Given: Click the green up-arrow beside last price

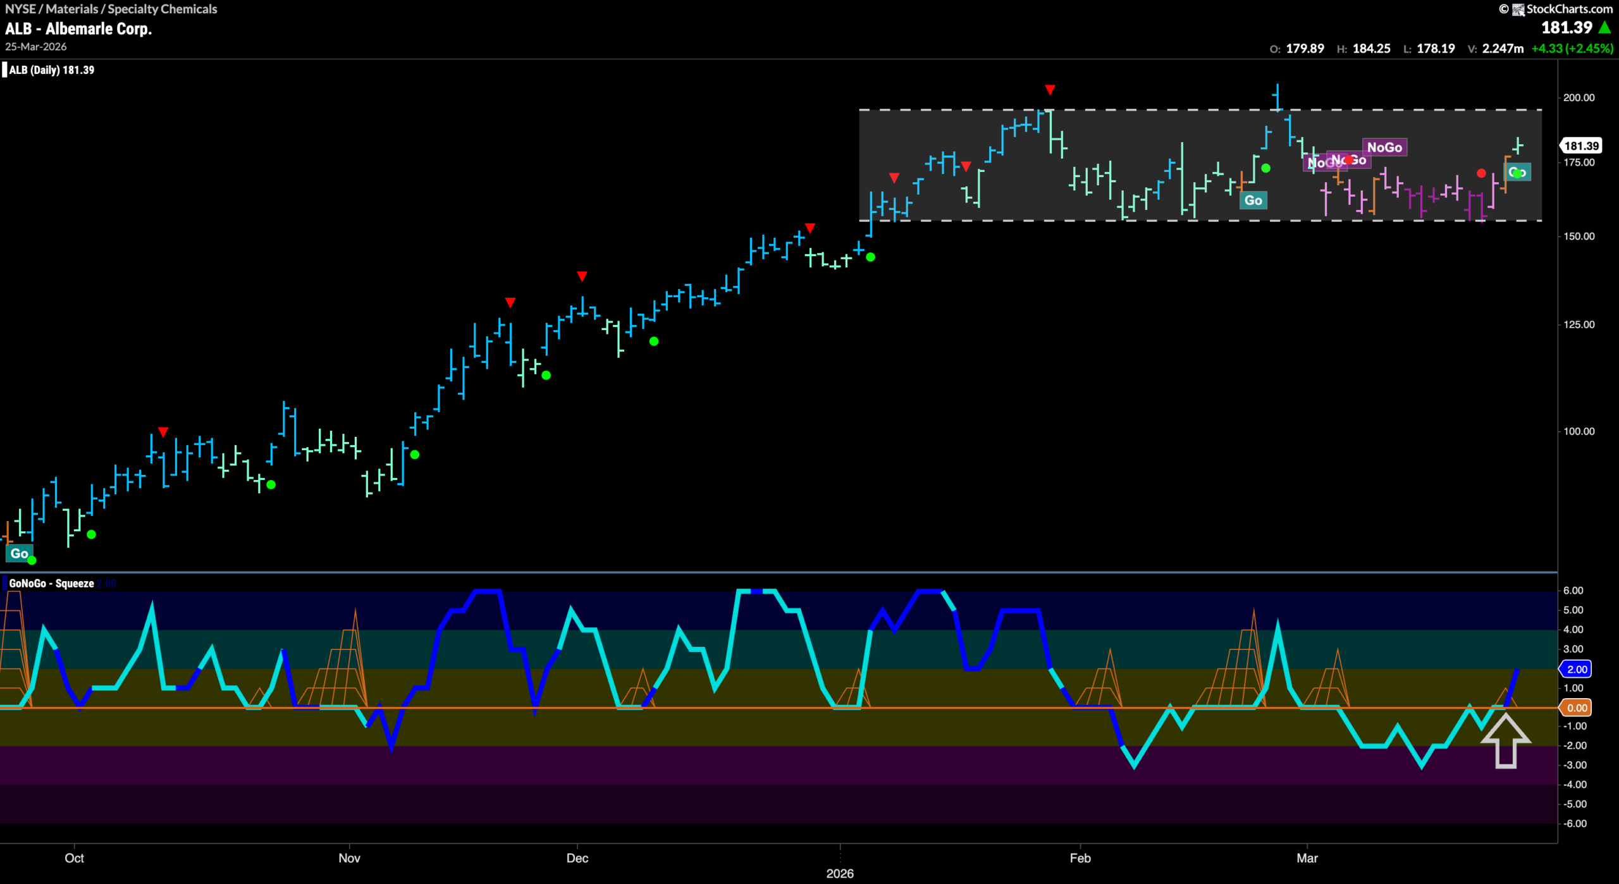Looking at the screenshot, I should (x=1604, y=27).
